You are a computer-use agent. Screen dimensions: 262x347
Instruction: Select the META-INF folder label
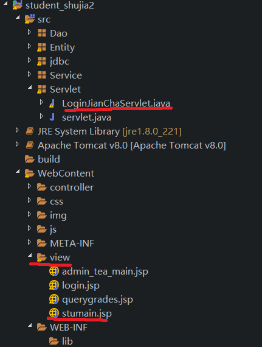coord(72,244)
